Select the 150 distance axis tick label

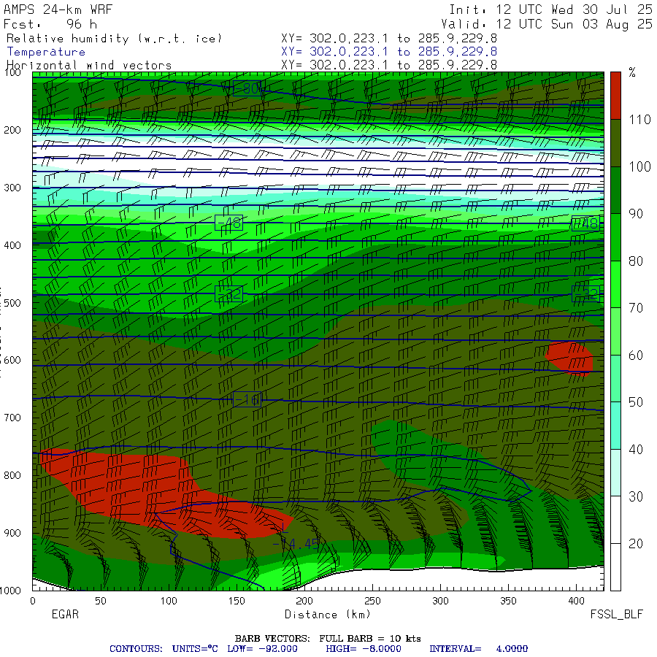coord(237,601)
